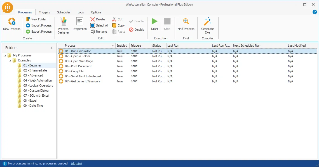Select the 04 - Web Automation folder

pos(37,80)
